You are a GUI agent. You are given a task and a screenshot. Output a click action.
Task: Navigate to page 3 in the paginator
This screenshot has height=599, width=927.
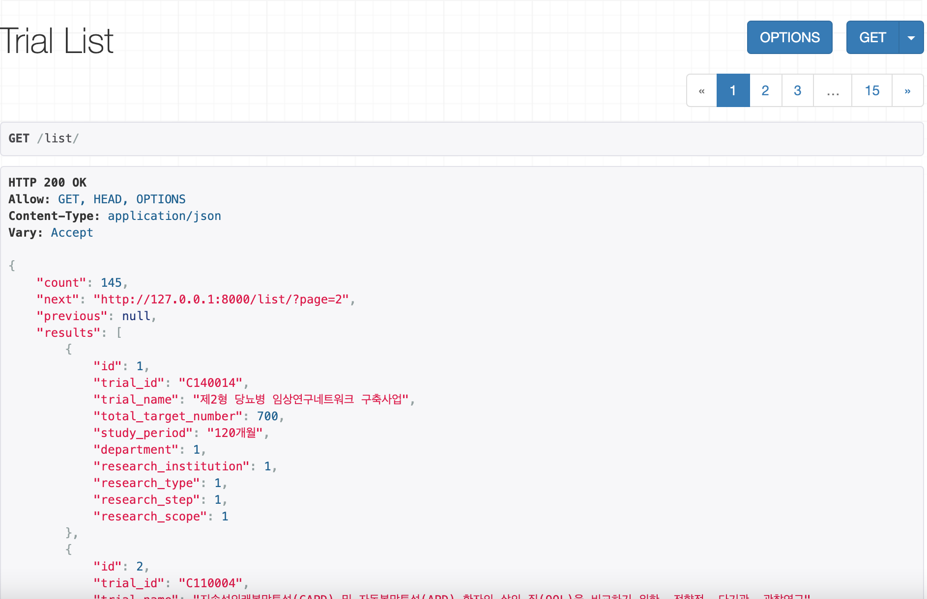797,90
